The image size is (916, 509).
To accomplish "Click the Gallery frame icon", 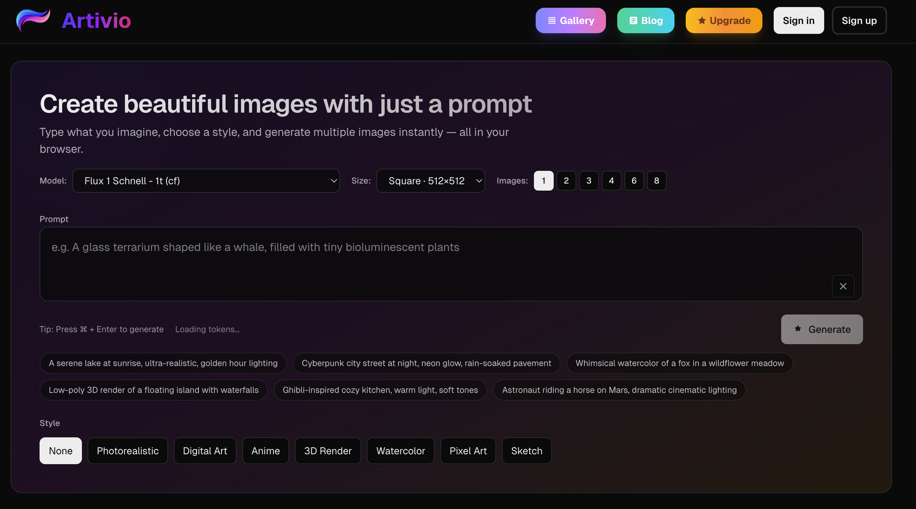I will [x=552, y=20].
